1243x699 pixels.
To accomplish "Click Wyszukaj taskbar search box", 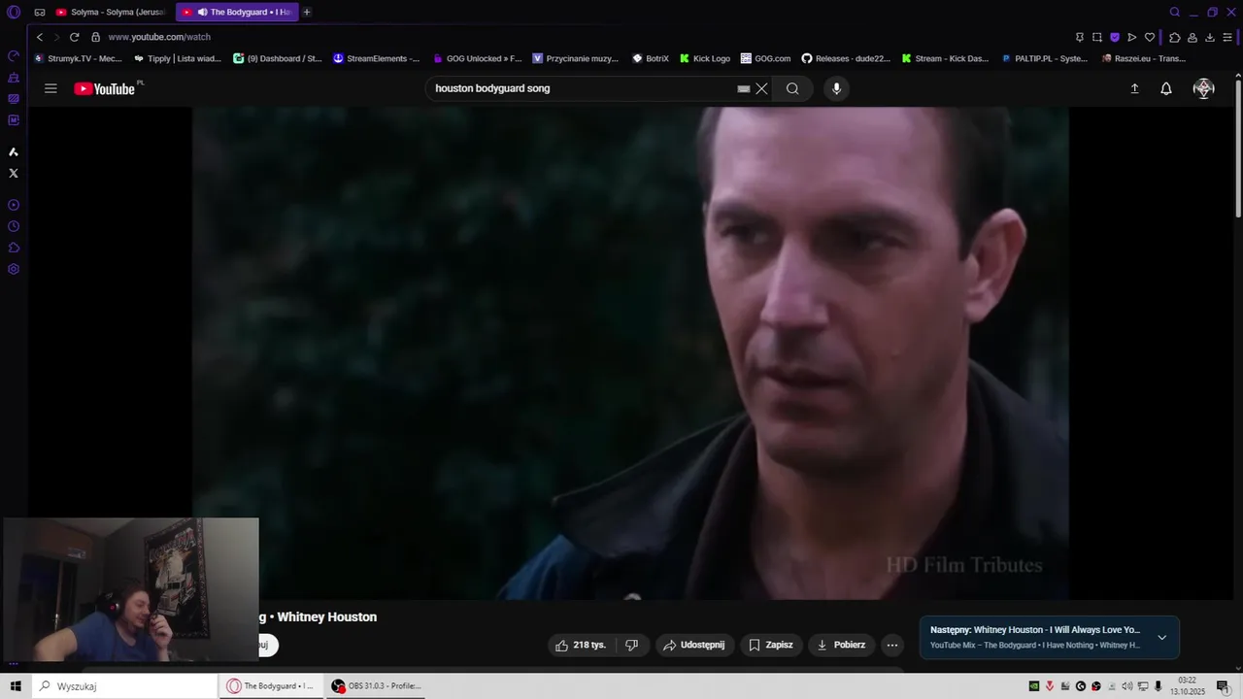I will tap(124, 686).
